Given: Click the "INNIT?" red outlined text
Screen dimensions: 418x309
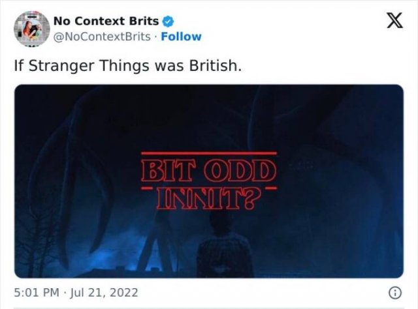Looking at the screenshot, I should [208, 199].
